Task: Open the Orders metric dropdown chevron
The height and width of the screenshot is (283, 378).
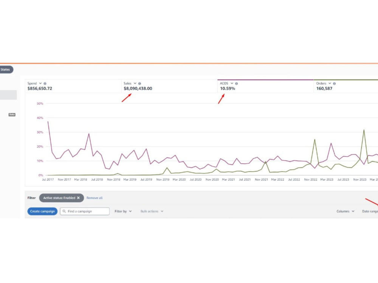Action: tap(330, 83)
